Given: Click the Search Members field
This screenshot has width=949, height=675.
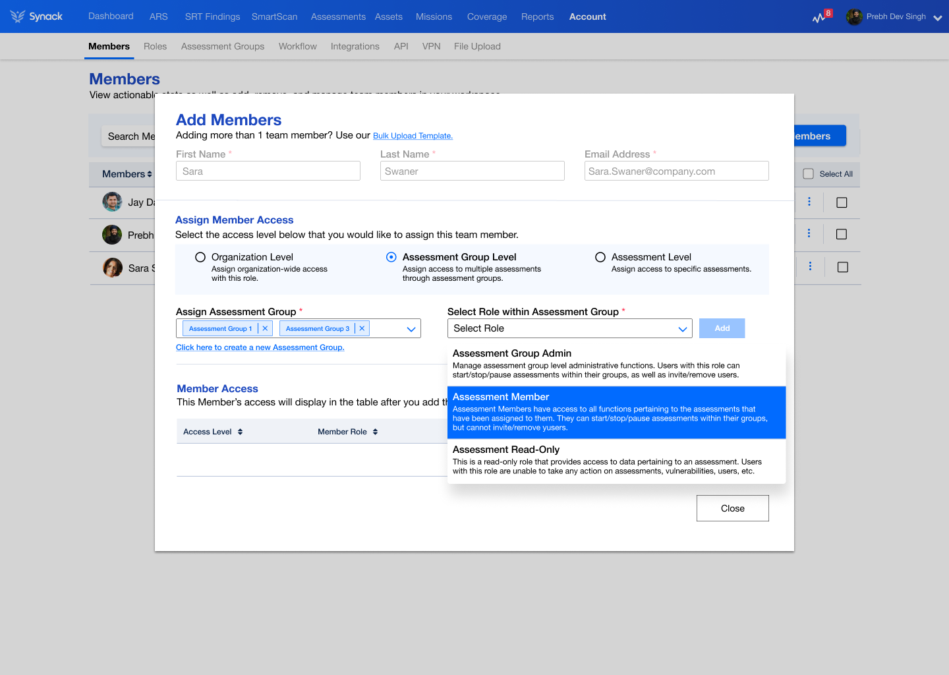Looking at the screenshot, I should tap(128, 136).
